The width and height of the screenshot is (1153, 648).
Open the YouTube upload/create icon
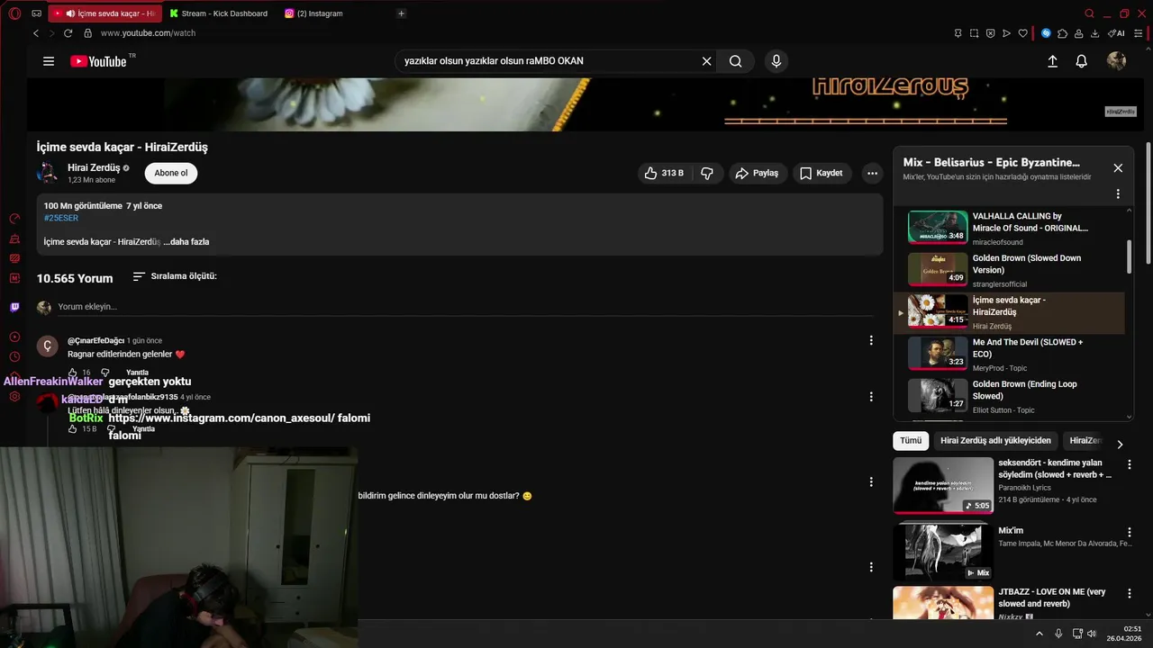1052,61
